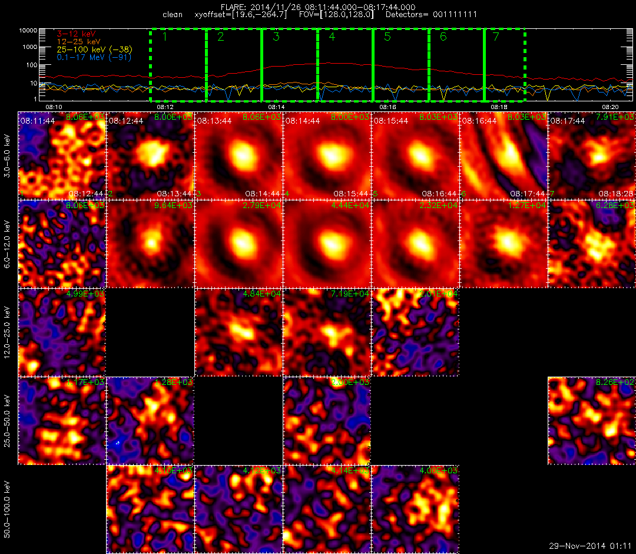This screenshot has height=554, width=636.
Task: Click the '50.0-100.0 keV' row label
Action: pyautogui.click(x=7, y=509)
